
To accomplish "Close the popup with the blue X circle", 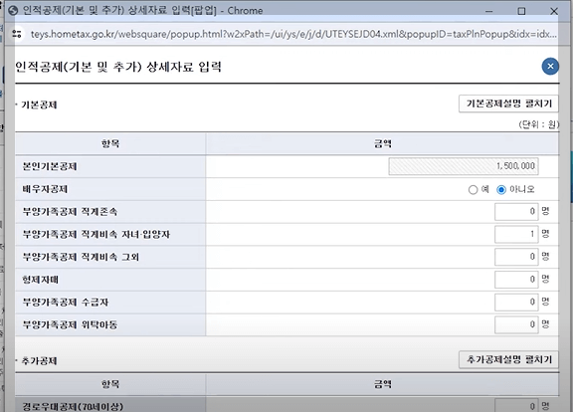I will (x=550, y=67).
